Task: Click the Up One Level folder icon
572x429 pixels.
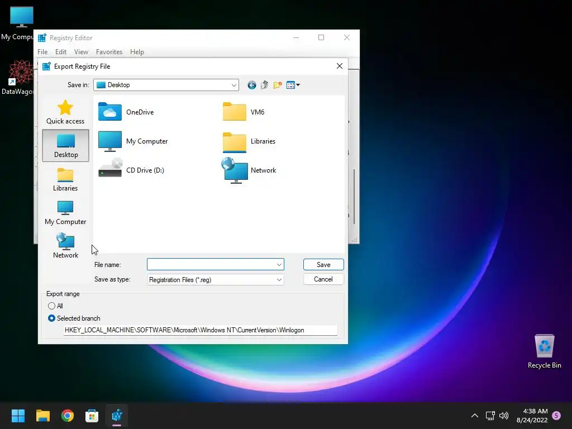Action: 264,85
